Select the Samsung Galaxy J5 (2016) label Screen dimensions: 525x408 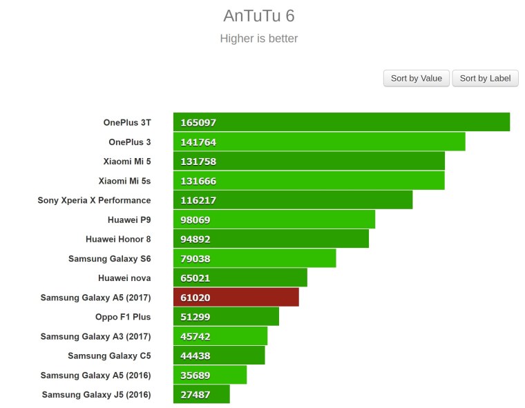click(x=97, y=395)
